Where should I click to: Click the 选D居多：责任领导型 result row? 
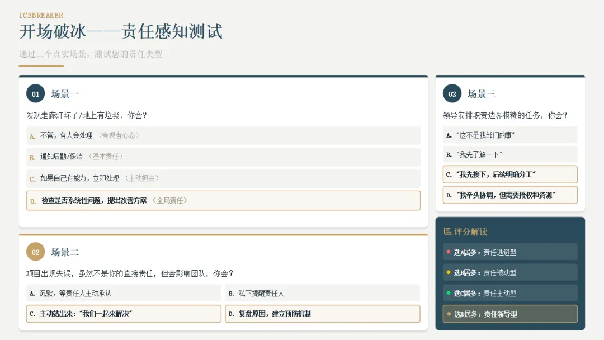(510, 314)
